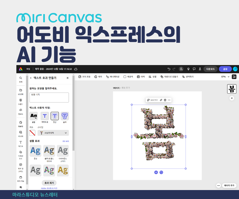Go back with the chevron in text effect panel
The height and width of the screenshot is (199, 239).
click(x=31, y=78)
